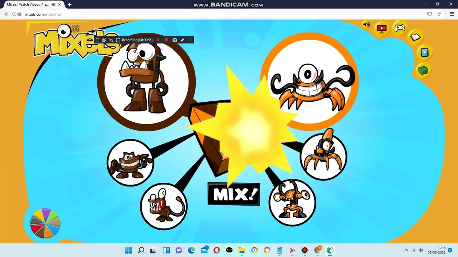Open the tribe color wheel selector
458x257 pixels.
click(x=45, y=223)
